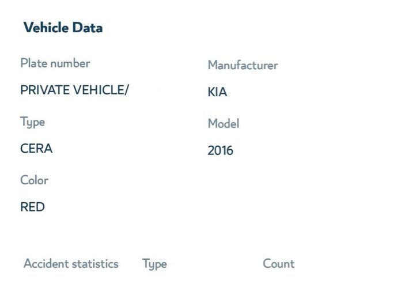Select the 2016 model value

[220, 151]
